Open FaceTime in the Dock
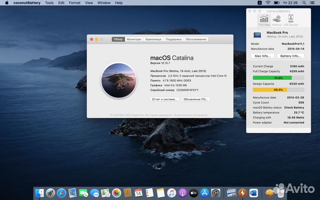 point(83,193)
